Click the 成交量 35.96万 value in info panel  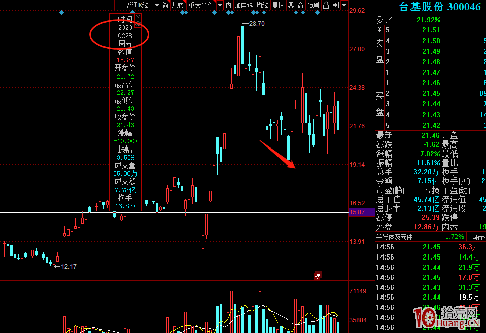pyautogui.click(x=125, y=173)
